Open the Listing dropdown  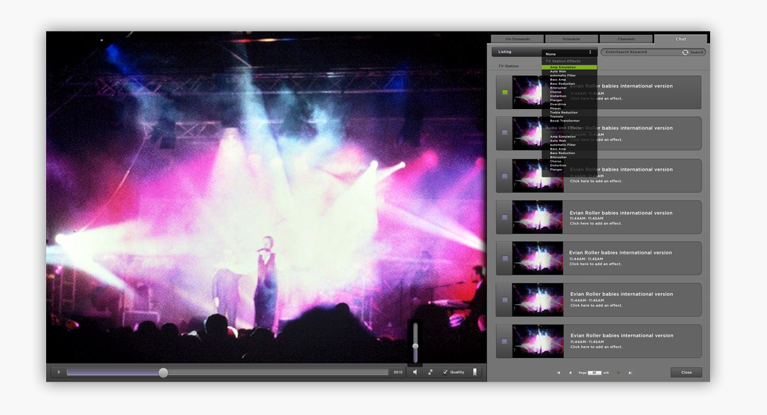(517, 52)
